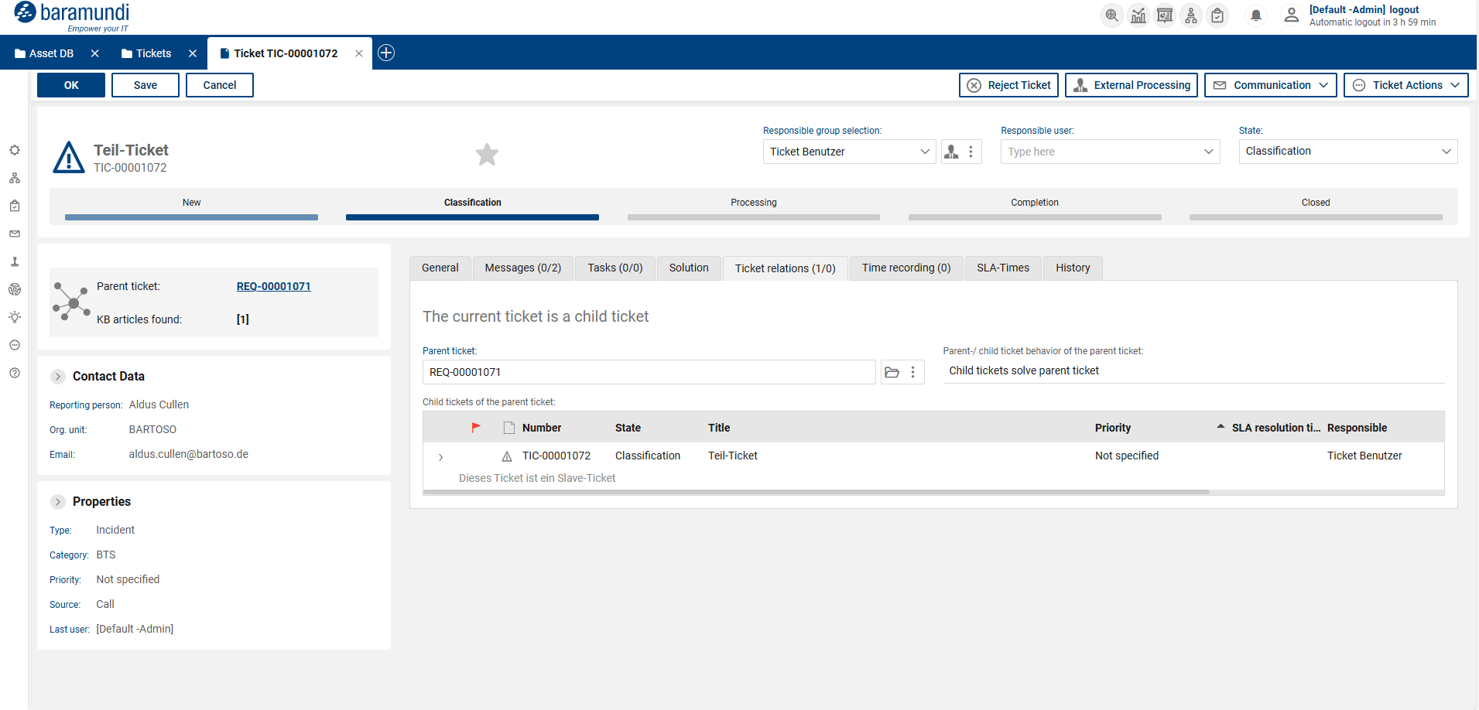Click the folder icon next to Parent ticket field

pos(892,372)
